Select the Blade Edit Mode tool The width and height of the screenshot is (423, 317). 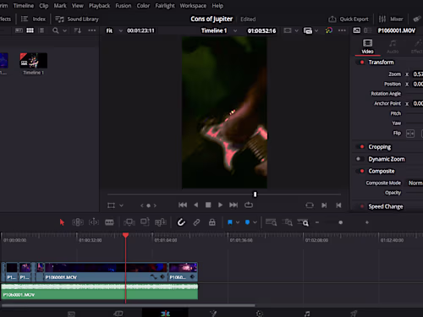tap(109, 222)
